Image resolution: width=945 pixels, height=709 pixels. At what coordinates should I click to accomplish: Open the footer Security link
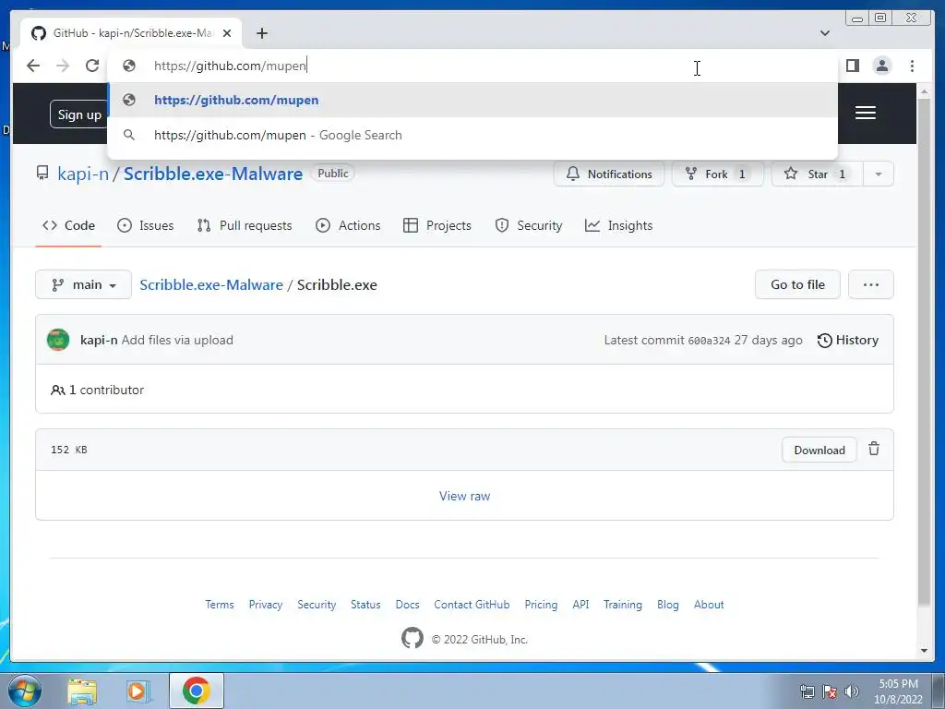(x=317, y=605)
